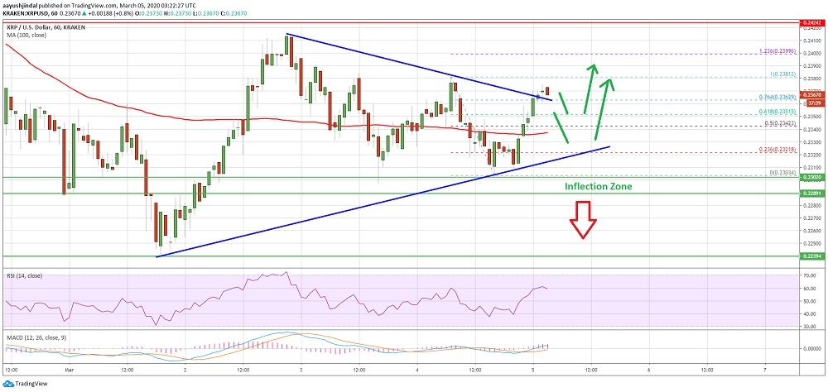
Task: Click the green 0.22394 price level tag
Action: click(x=811, y=256)
